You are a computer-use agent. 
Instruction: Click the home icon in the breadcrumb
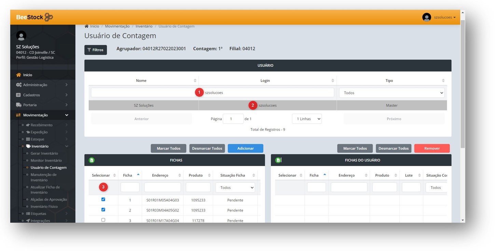tap(86, 26)
